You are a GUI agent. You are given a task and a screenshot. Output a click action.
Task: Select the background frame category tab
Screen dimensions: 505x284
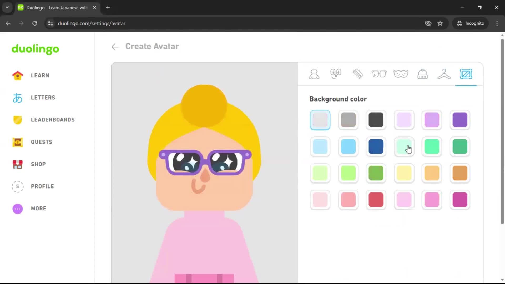(466, 74)
